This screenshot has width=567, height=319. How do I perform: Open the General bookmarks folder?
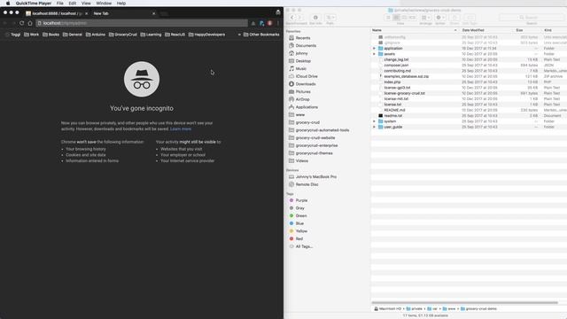click(x=73, y=35)
